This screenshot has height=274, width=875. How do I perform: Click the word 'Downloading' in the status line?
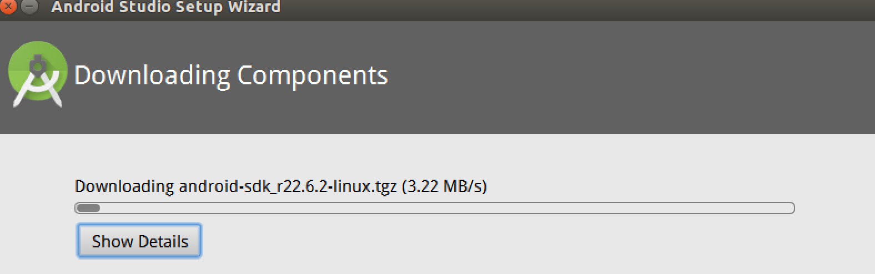pyautogui.click(x=124, y=186)
